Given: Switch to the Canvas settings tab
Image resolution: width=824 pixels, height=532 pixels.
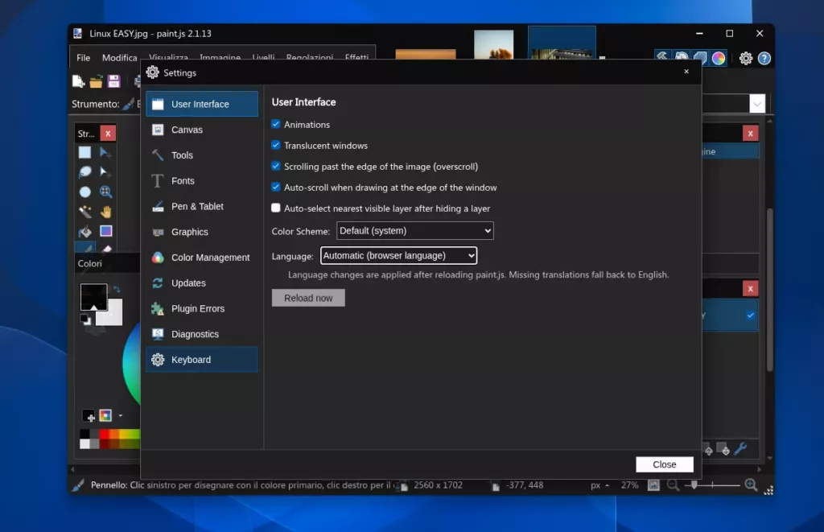Looking at the screenshot, I should click(x=202, y=130).
